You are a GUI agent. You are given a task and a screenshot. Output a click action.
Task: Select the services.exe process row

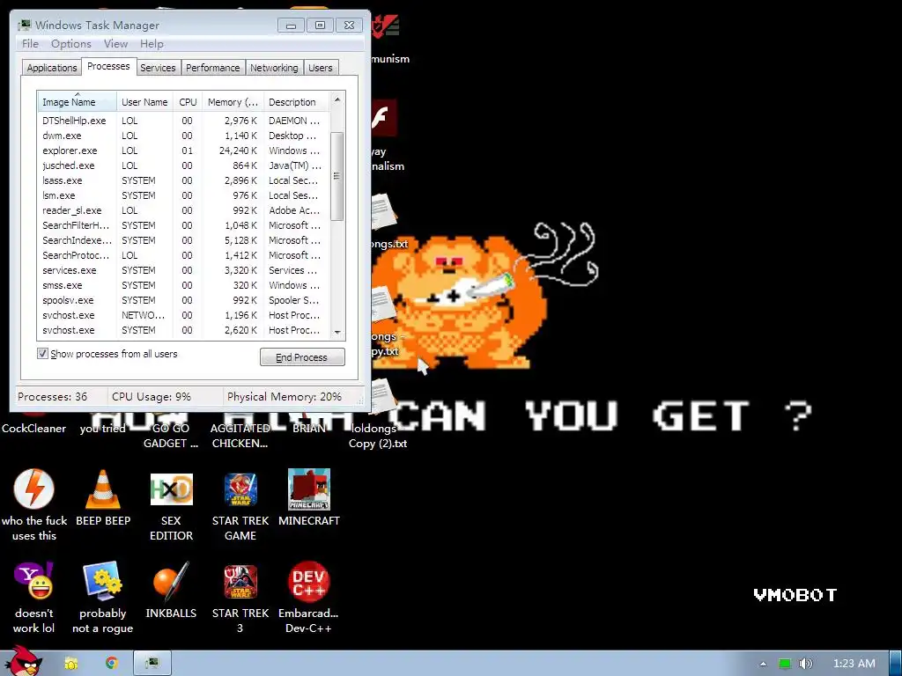pyautogui.click(x=184, y=270)
